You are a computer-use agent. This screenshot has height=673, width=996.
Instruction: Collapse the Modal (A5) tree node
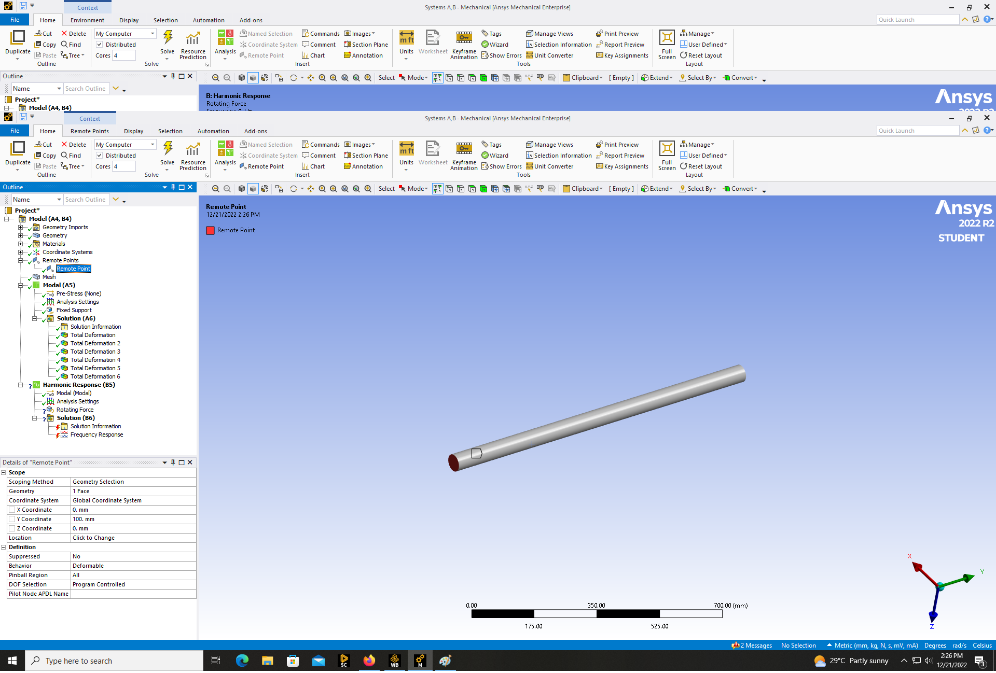(x=21, y=285)
